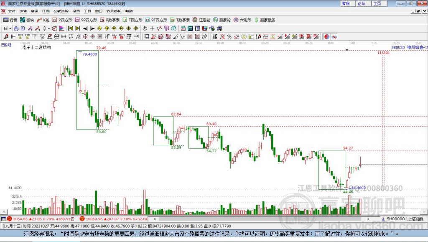Open the 帮助 menu
Screen dimensions: 428x242
[x=129, y=11]
